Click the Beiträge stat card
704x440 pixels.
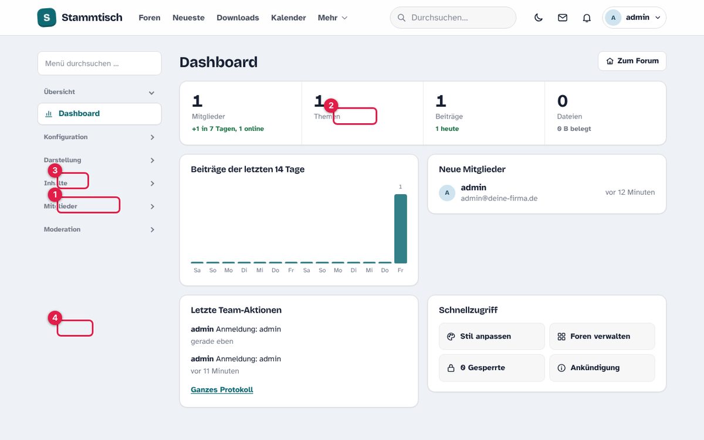(484, 113)
